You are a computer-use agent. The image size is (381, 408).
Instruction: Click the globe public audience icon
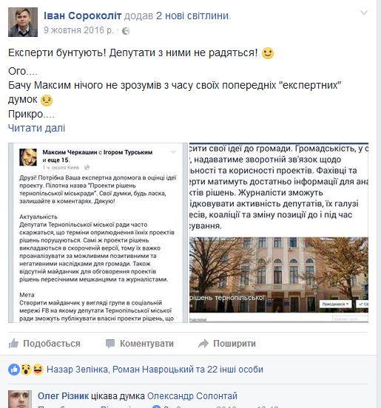(x=126, y=31)
